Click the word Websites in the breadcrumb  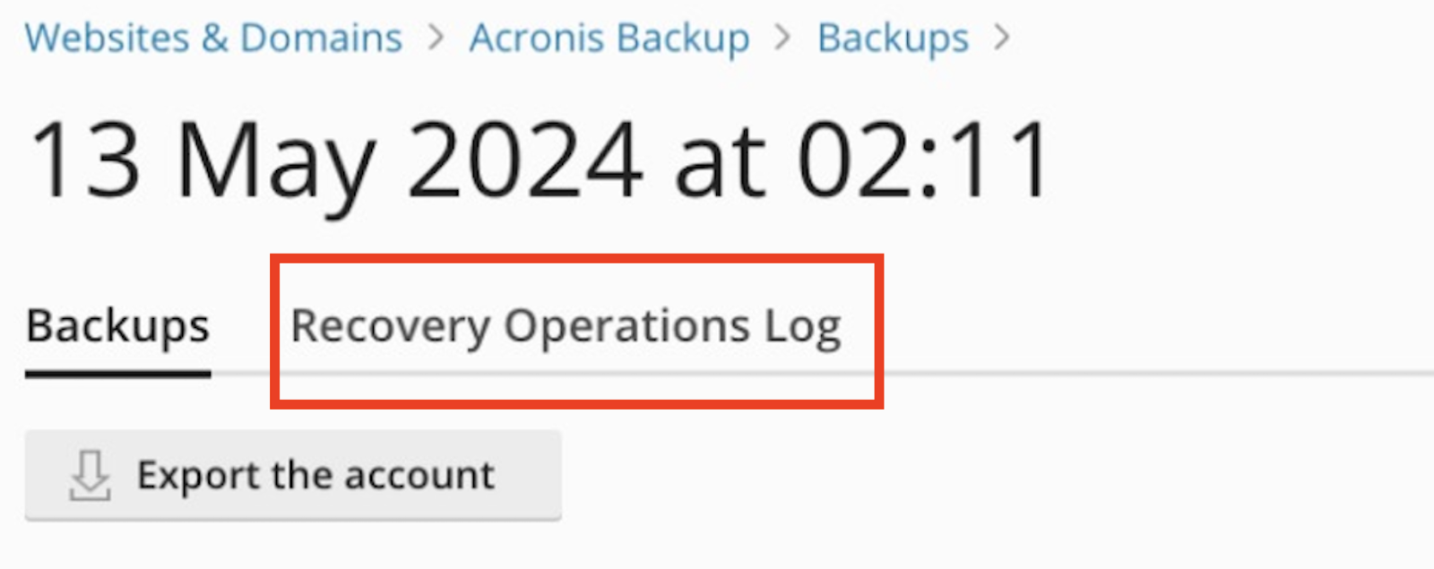[x=108, y=38]
